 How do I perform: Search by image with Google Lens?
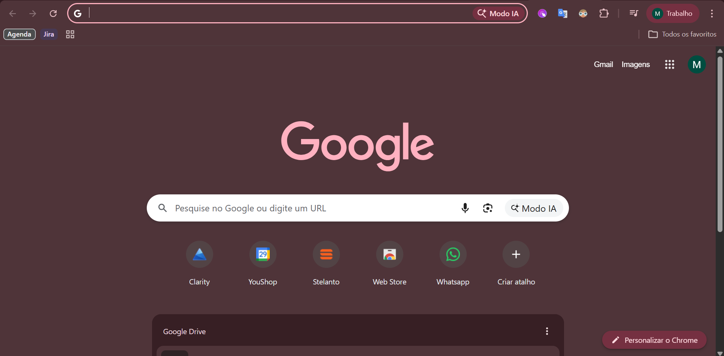tap(488, 208)
